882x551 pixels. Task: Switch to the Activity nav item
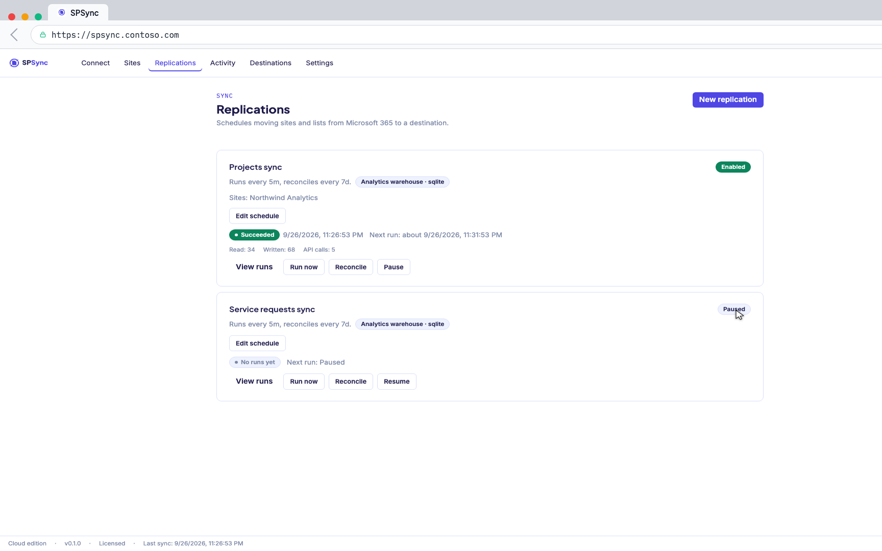pos(223,63)
